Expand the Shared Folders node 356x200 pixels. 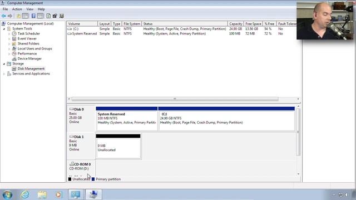tap(9, 44)
